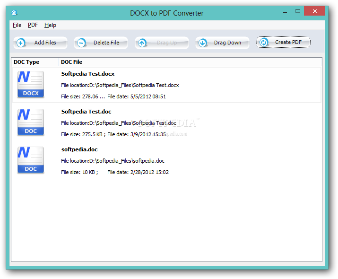
Task: Click the file size 10 KB text
Action: click(x=79, y=172)
